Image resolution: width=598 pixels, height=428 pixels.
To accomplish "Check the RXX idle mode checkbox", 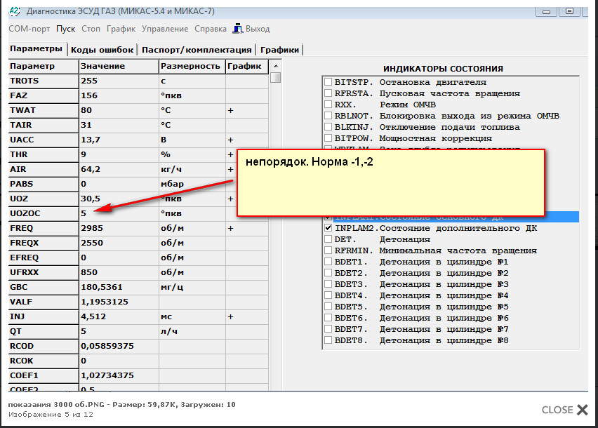I will pyautogui.click(x=328, y=105).
